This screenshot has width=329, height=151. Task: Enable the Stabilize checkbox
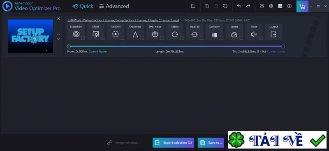[x=202, y=38]
